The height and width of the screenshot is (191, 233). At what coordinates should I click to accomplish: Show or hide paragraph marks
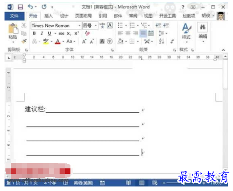(x=172, y=41)
